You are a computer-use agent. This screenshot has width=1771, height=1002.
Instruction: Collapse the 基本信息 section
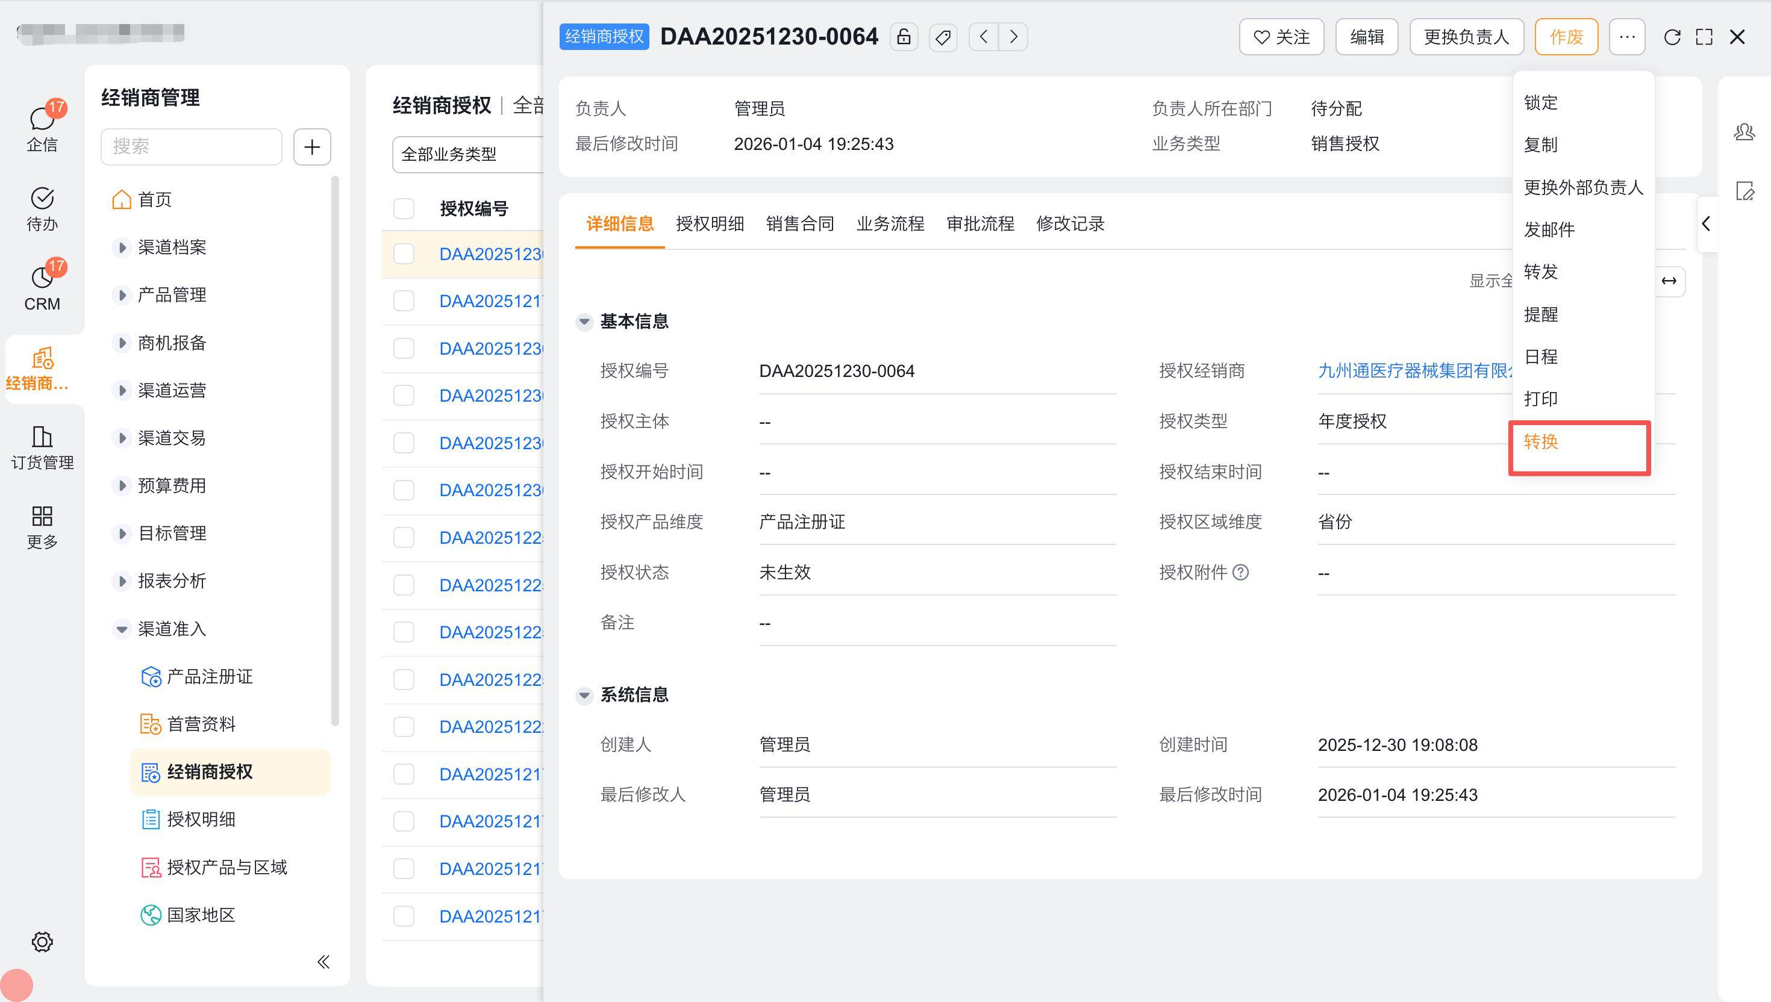click(584, 322)
